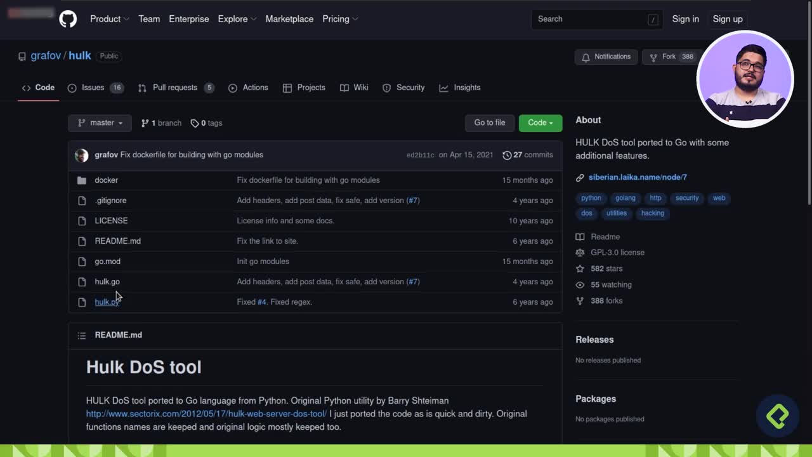Switch to the Insights tab
This screenshot has width=812, height=457.
(x=460, y=88)
